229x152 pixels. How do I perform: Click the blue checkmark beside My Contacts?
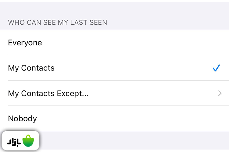point(216,68)
